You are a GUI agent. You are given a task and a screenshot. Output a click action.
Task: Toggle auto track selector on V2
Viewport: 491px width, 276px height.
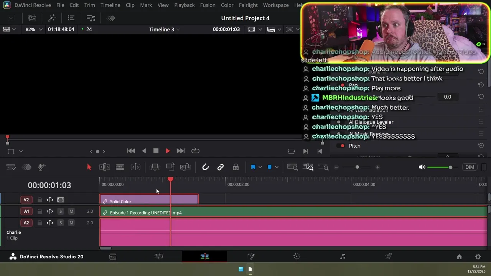tap(50, 200)
